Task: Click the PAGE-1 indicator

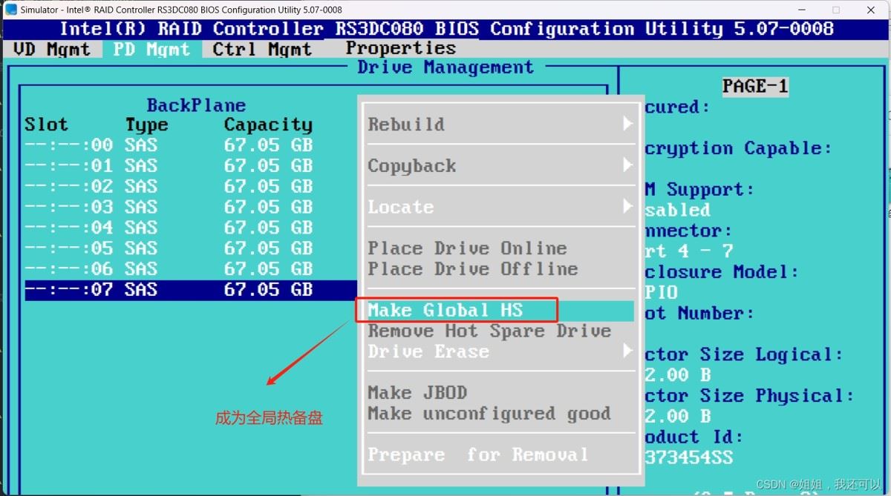Action: coord(755,86)
